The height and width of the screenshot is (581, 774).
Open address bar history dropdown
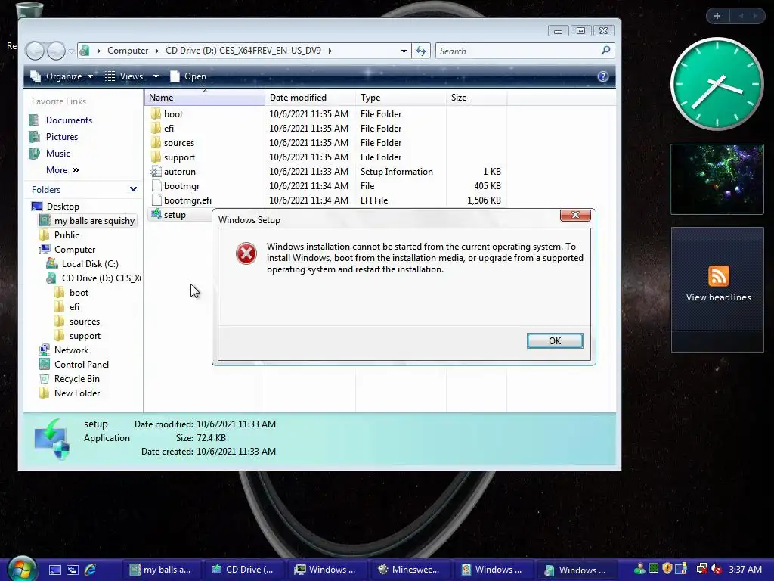(x=404, y=51)
